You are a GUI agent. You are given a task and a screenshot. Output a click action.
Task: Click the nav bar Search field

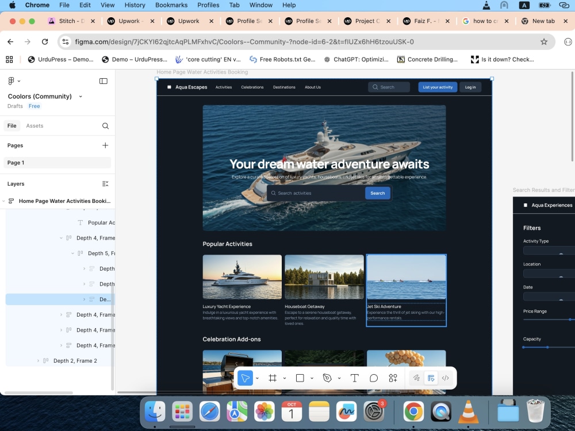389,87
